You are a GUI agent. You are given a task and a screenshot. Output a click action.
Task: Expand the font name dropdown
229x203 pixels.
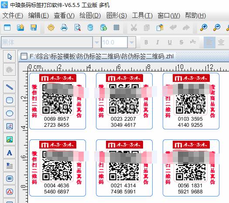(96, 42)
